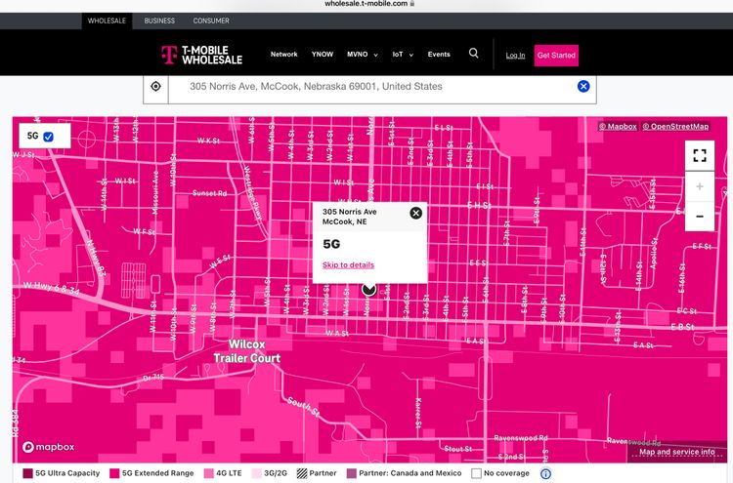Open the coverage legend info icon
733x483 pixels.
click(x=545, y=473)
